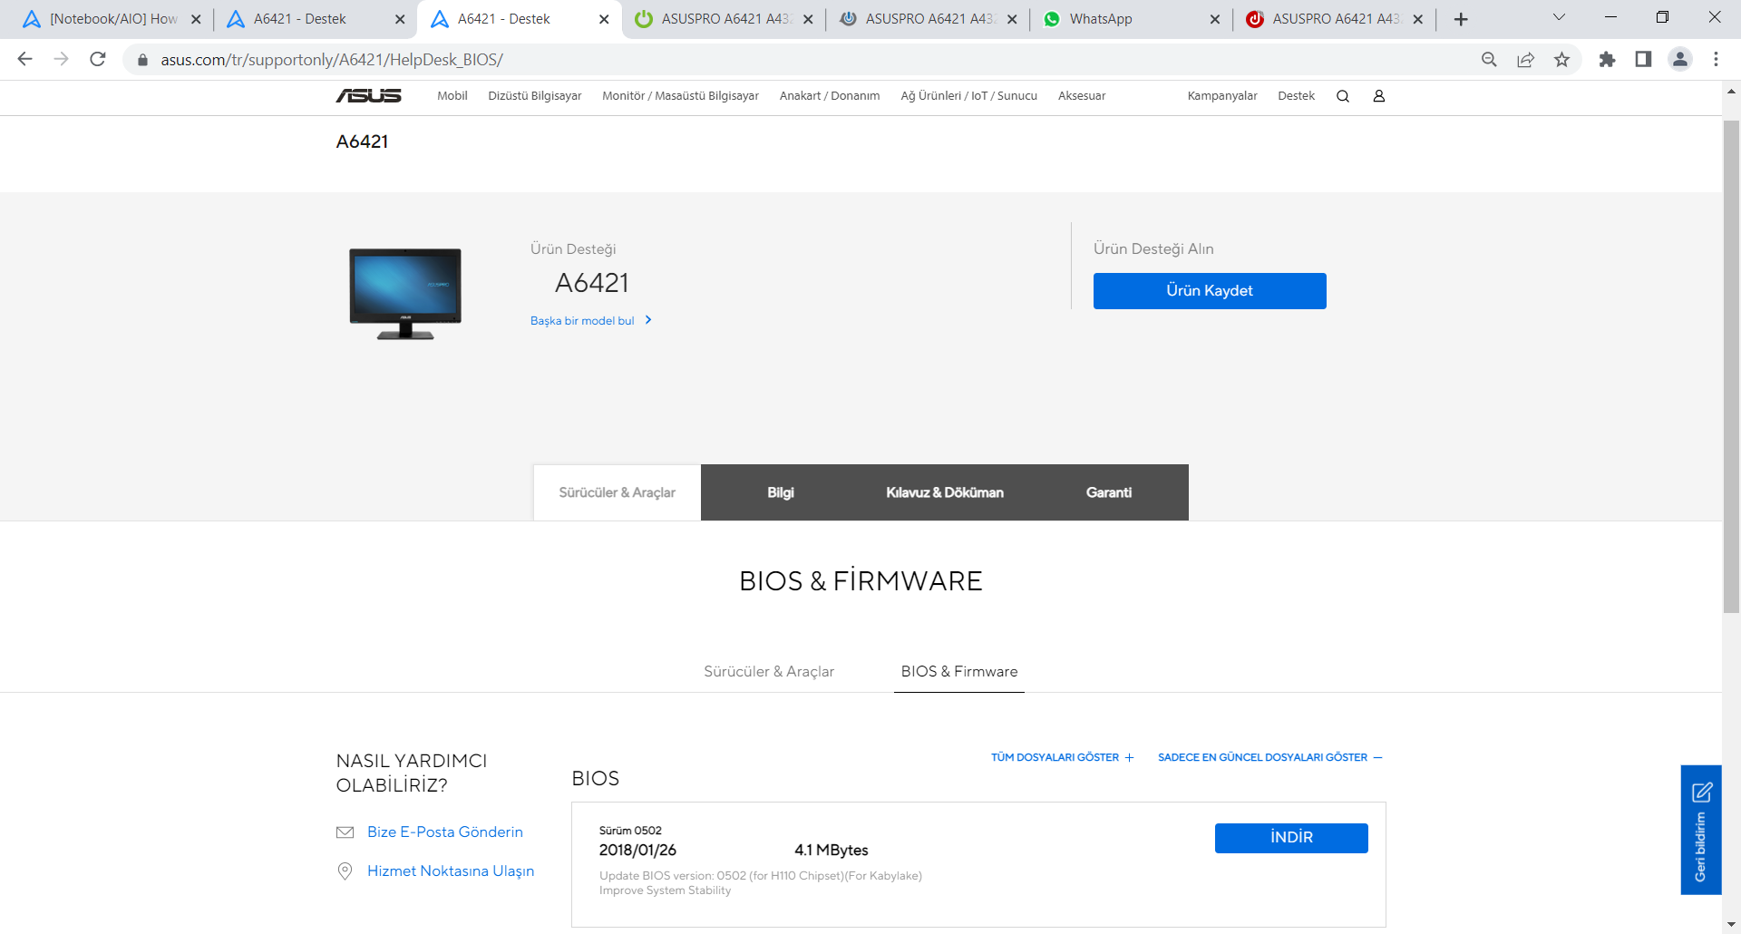Open the Extensions puzzle icon
Viewport: 1741px width, 934px height.
(x=1607, y=59)
